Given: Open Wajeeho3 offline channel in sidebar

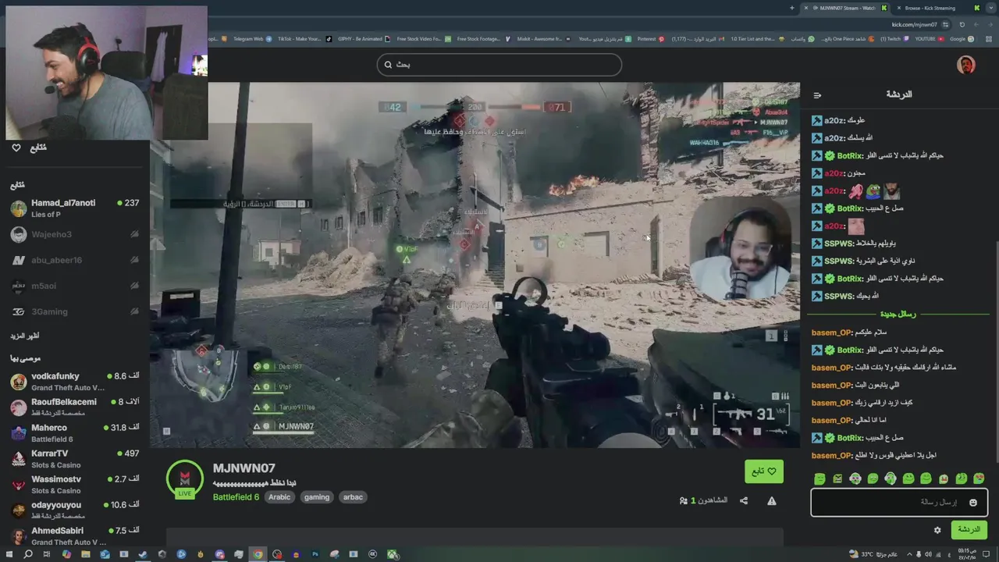Looking at the screenshot, I should click(x=75, y=234).
